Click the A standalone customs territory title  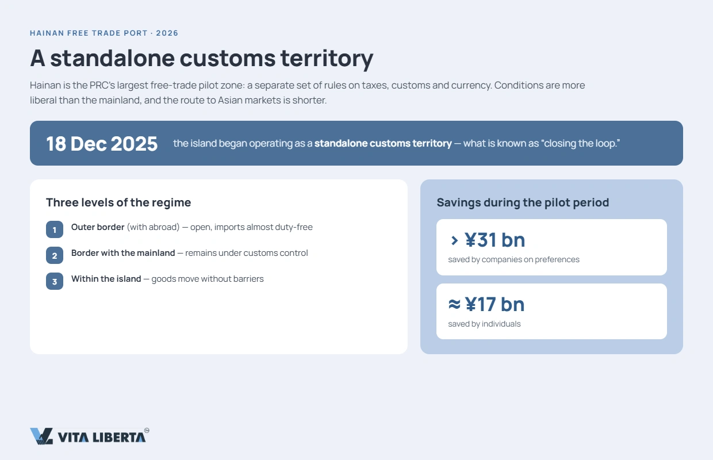202,59
